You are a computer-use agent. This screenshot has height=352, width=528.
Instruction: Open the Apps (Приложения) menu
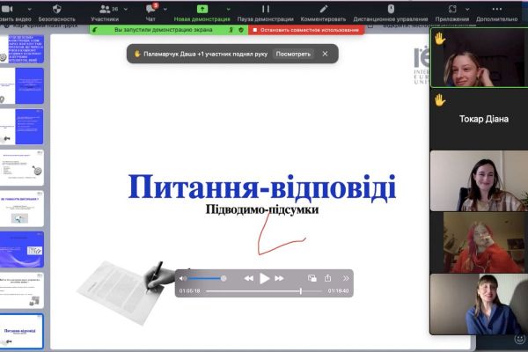[452, 11]
